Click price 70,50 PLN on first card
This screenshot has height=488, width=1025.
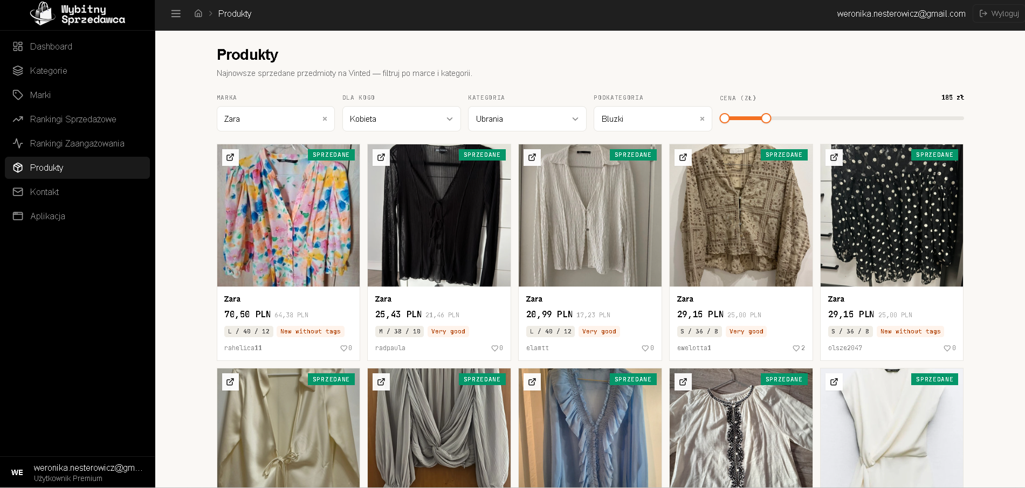pos(247,315)
